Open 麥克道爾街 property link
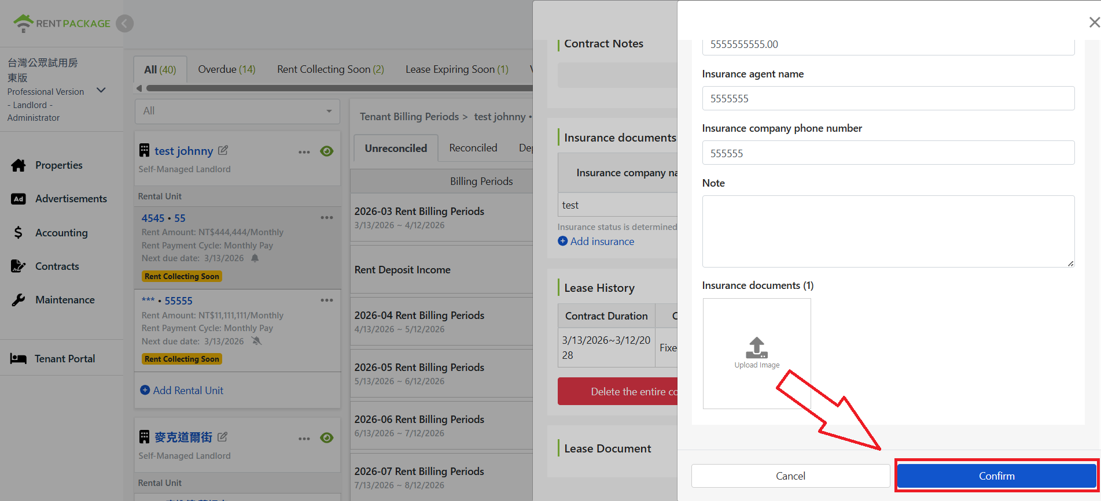Image resolution: width=1101 pixels, height=501 pixels. click(x=183, y=437)
